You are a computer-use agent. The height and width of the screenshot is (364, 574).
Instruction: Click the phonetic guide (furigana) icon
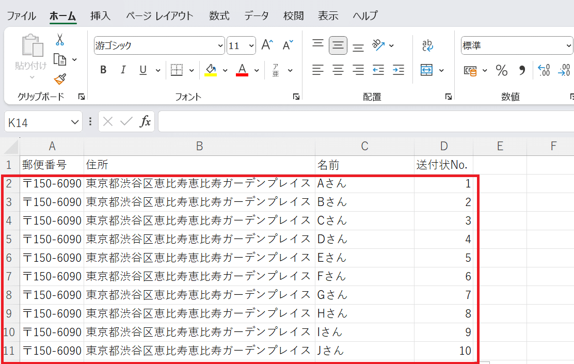click(x=276, y=70)
